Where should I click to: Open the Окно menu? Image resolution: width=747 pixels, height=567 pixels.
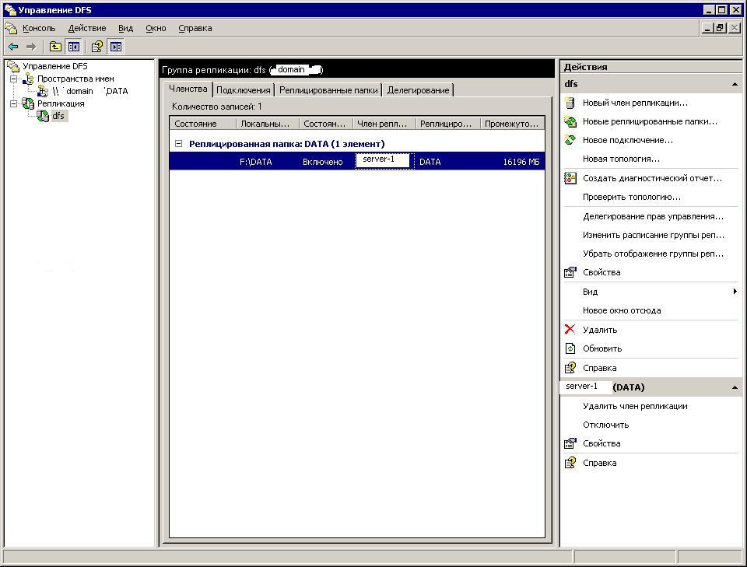pos(156,28)
